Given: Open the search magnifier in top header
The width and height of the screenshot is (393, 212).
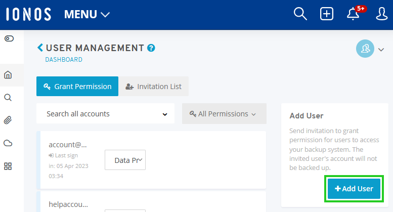Looking at the screenshot, I should (x=300, y=14).
